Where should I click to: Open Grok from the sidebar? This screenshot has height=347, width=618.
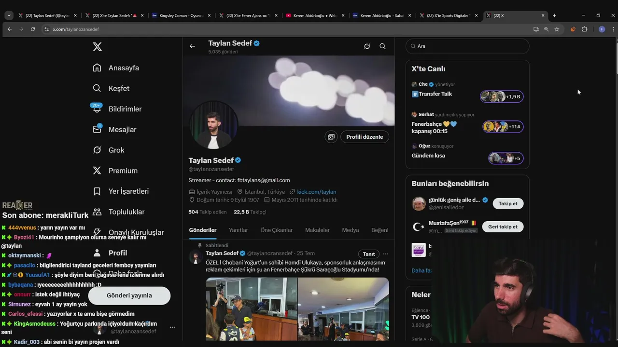(x=109, y=150)
